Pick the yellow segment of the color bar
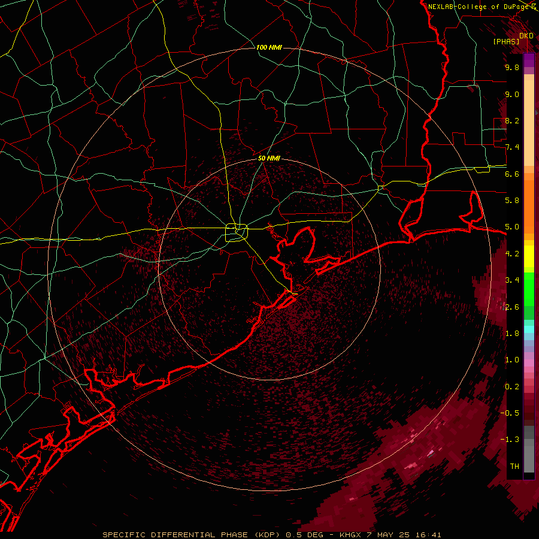The width and height of the screenshot is (539, 539). (529, 256)
